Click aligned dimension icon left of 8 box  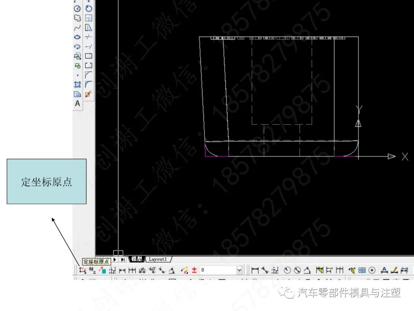(x=162, y=270)
